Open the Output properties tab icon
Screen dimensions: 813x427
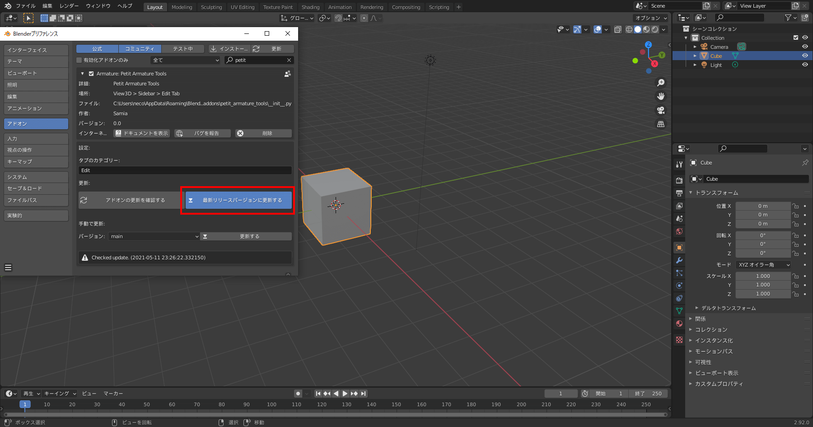[x=679, y=193]
